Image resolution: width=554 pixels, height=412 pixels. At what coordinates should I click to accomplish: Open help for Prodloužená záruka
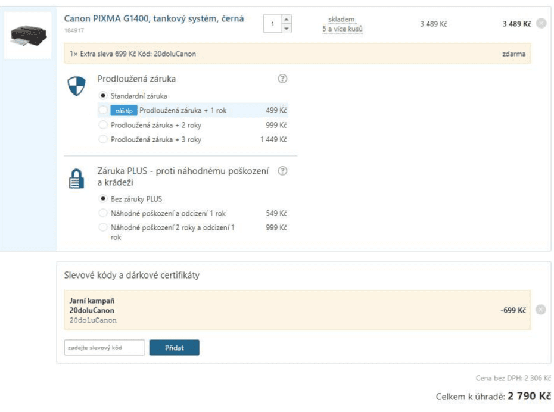point(282,79)
